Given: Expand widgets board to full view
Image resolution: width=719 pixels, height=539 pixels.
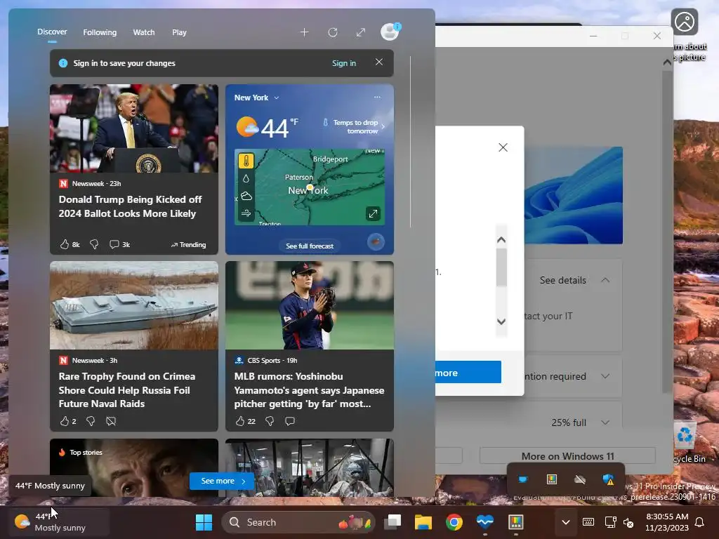Looking at the screenshot, I should coord(361,32).
